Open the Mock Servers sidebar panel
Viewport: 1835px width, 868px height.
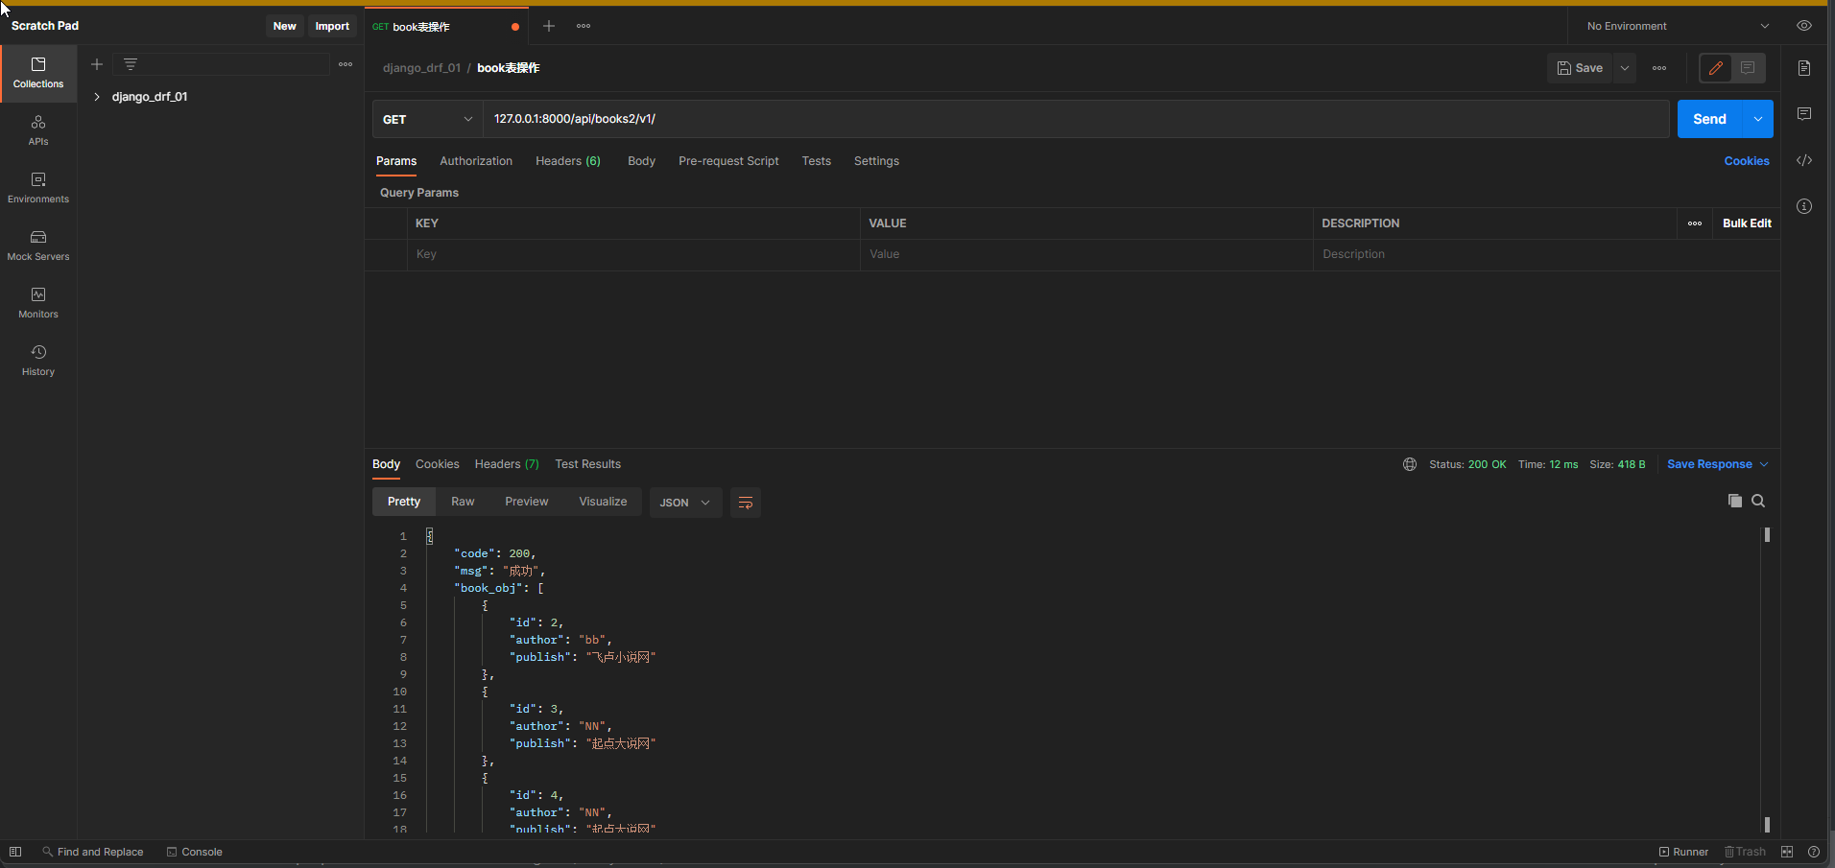38,246
